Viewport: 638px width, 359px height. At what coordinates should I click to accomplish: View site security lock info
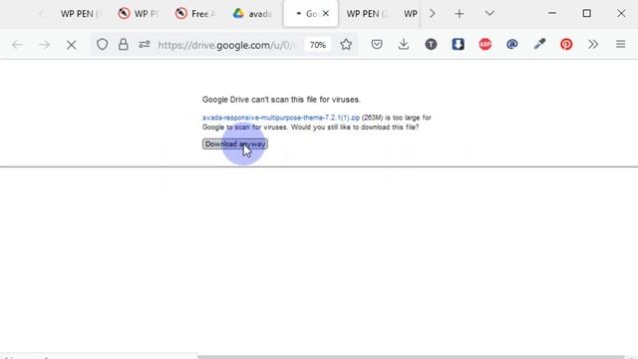click(124, 44)
